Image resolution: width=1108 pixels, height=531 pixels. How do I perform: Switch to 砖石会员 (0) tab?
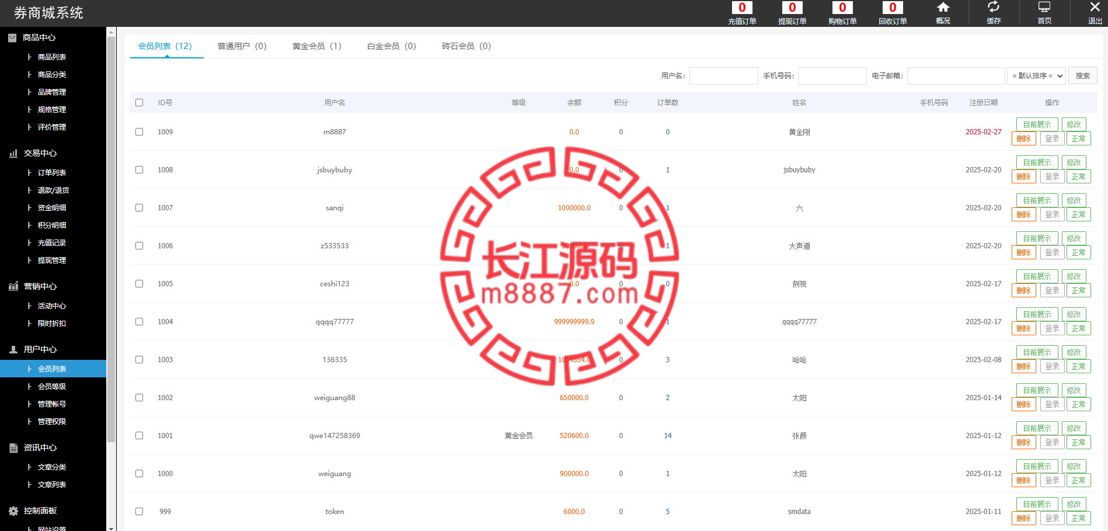pyautogui.click(x=466, y=46)
